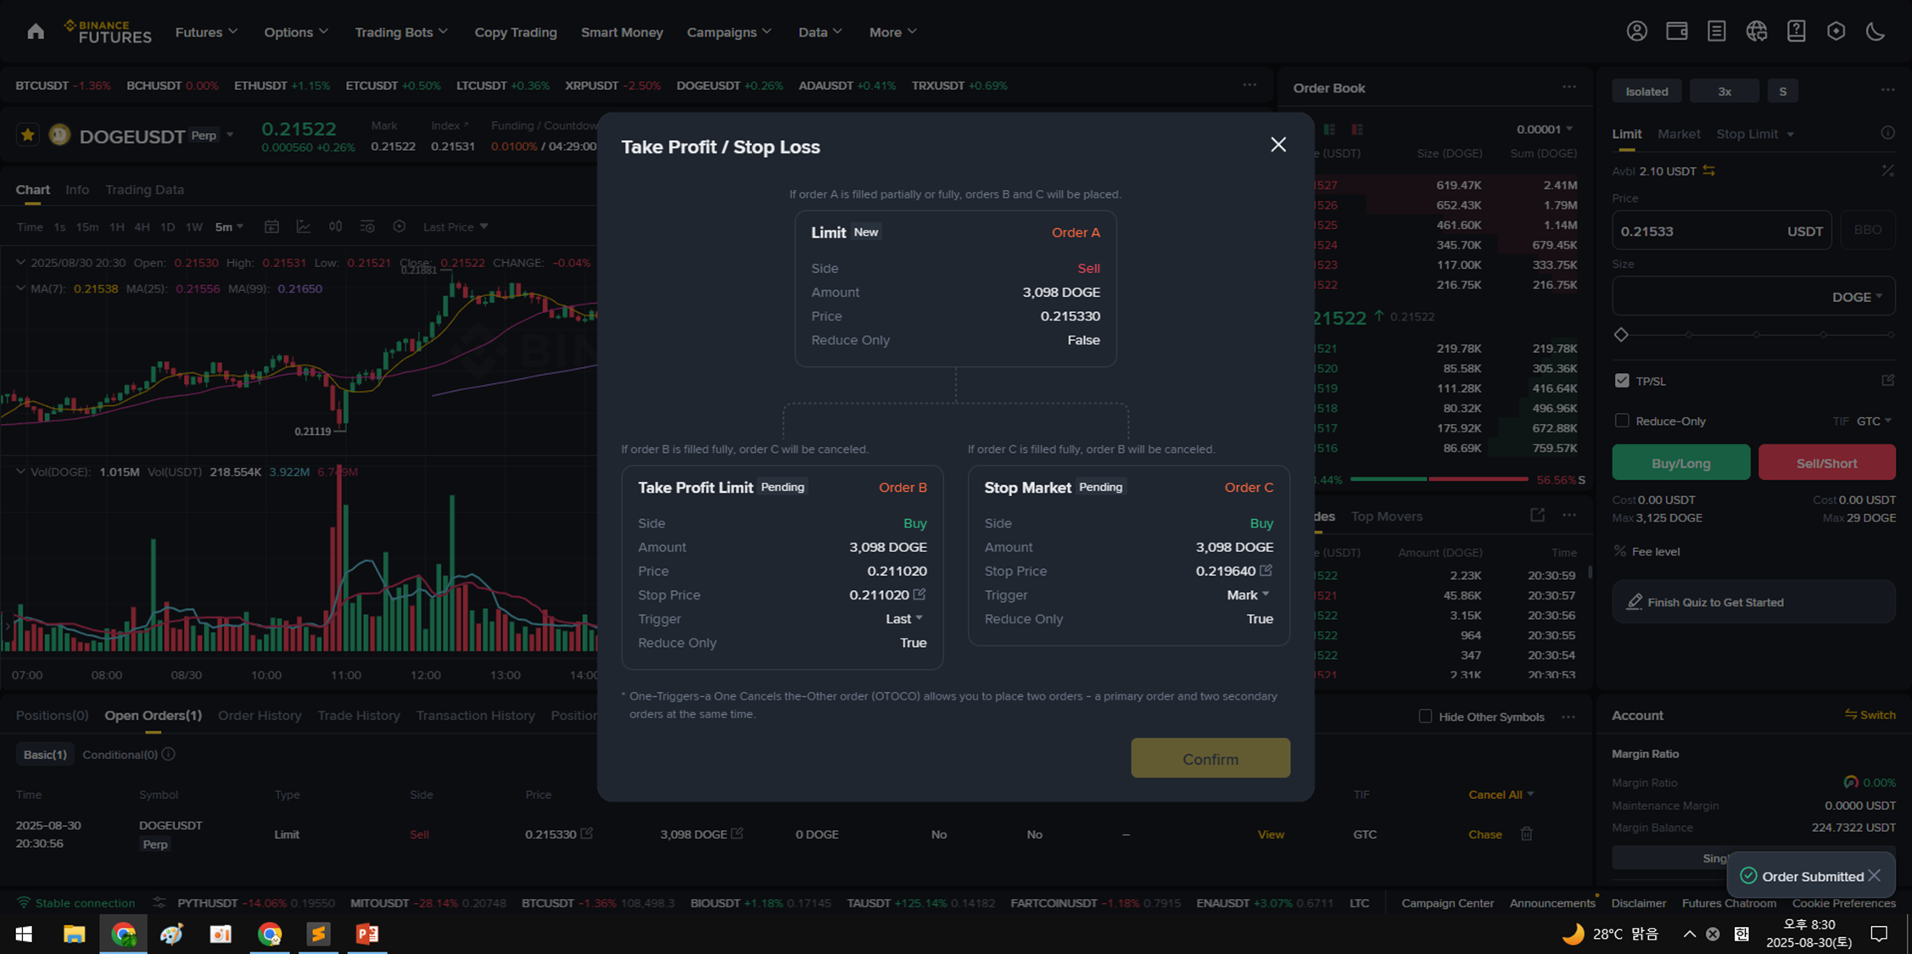Toggle dark mode moon icon
The width and height of the screenshot is (1912, 954).
[1876, 31]
